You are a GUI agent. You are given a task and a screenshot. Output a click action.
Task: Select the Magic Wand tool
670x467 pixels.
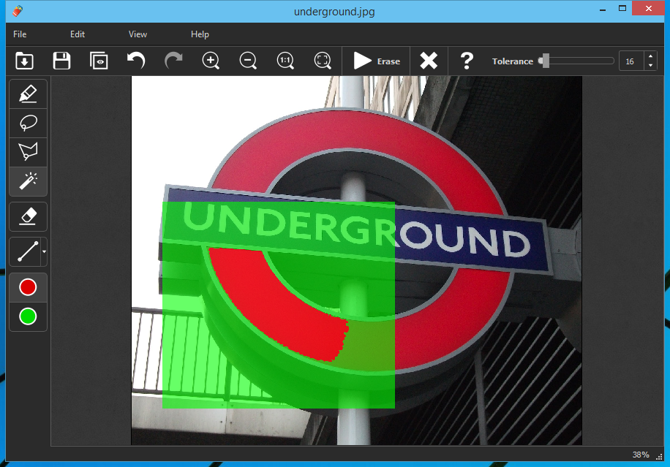click(28, 181)
